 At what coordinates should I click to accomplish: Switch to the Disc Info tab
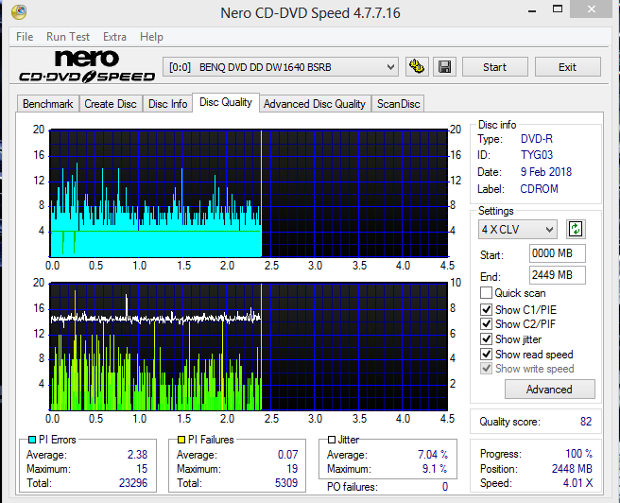click(x=167, y=104)
